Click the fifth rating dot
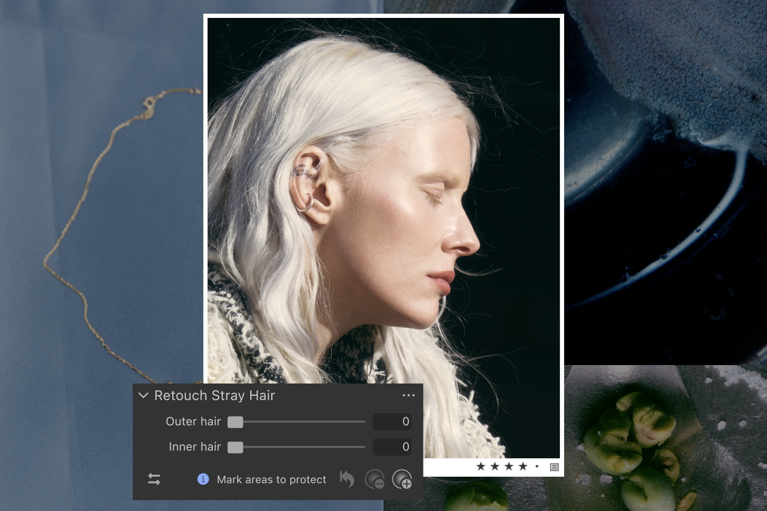Viewport: 767px width, 511px height. pos(537,466)
